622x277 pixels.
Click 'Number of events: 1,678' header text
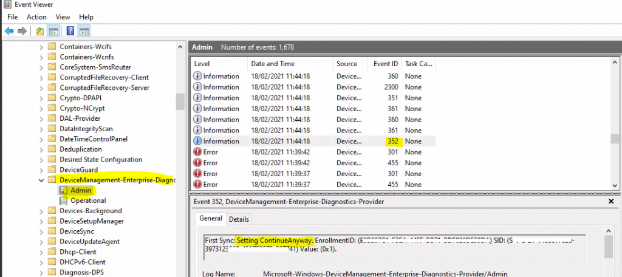(258, 47)
